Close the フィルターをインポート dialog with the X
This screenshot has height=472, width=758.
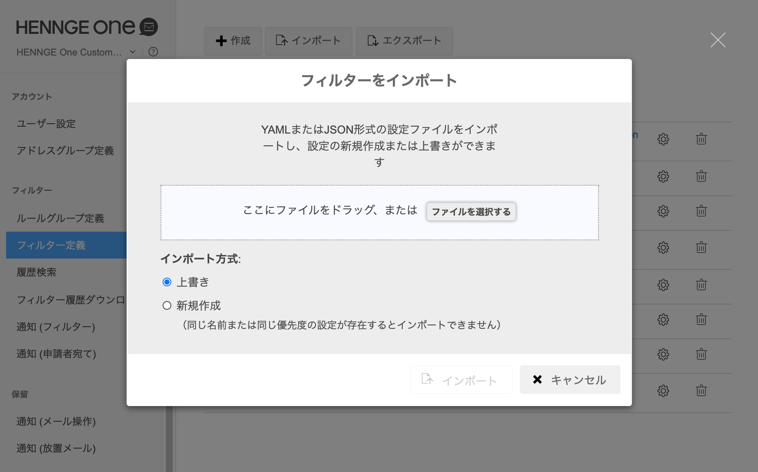tap(718, 40)
